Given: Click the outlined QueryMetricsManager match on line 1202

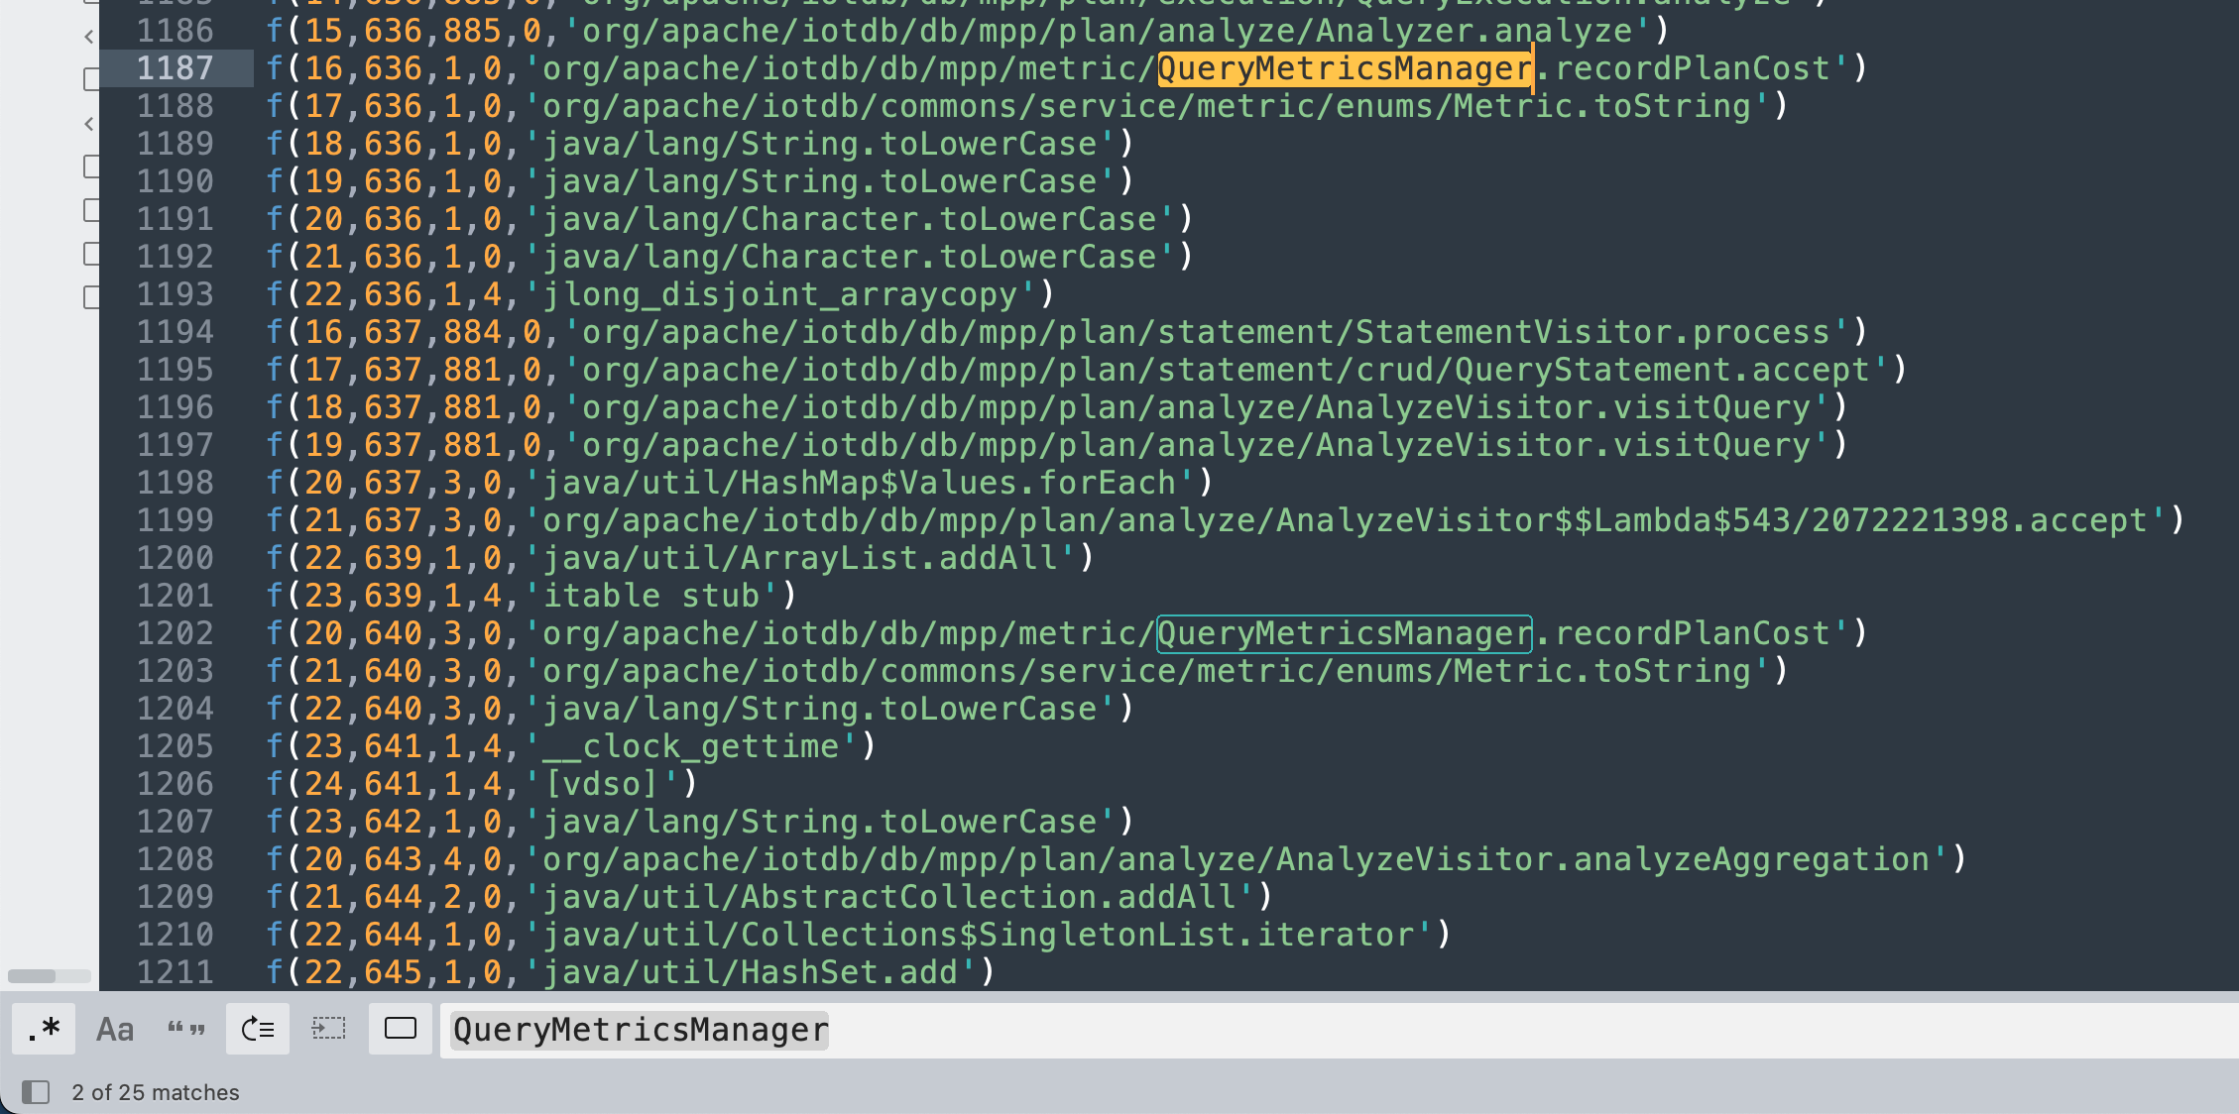Looking at the screenshot, I should (x=1344, y=633).
